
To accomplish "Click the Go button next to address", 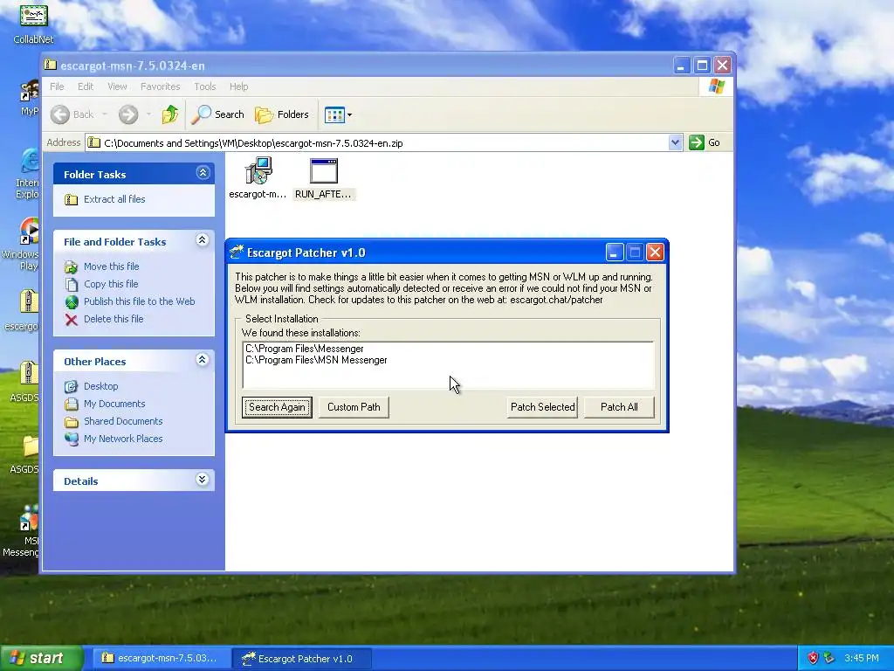I will [x=705, y=142].
